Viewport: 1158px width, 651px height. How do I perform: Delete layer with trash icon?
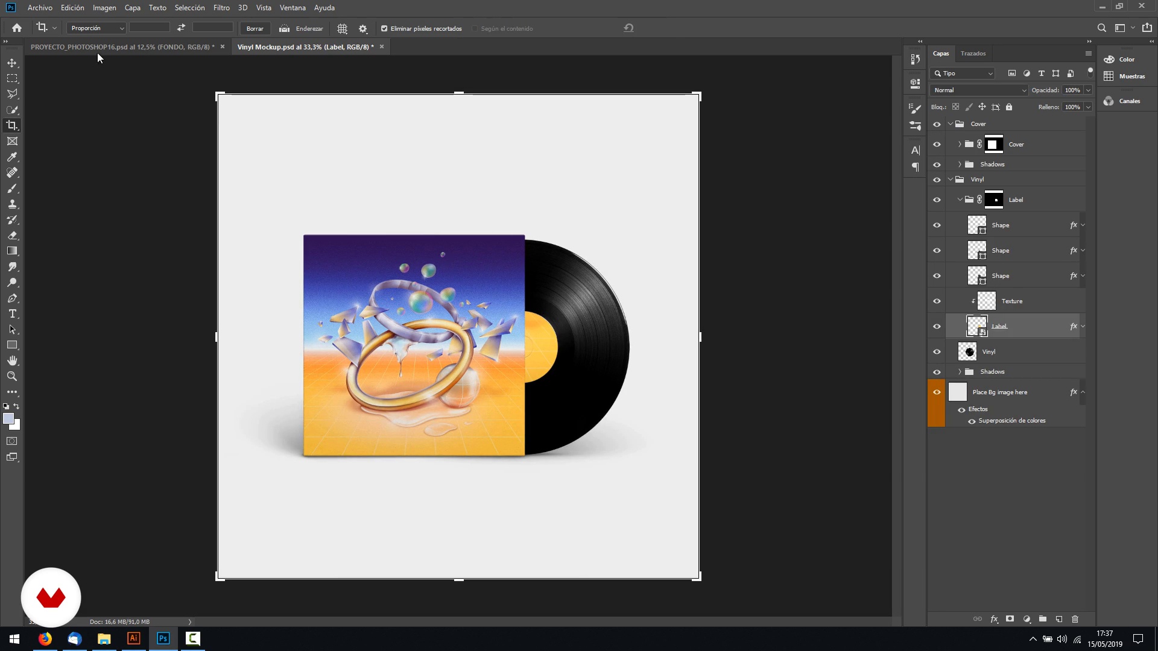coord(1075,619)
